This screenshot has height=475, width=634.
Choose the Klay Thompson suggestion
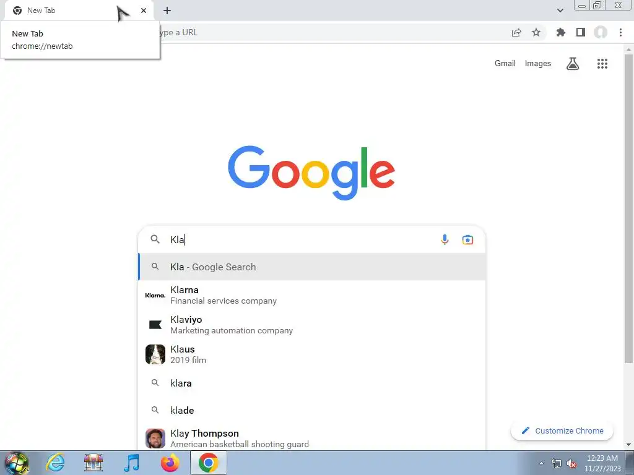pyautogui.click(x=312, y=439)
